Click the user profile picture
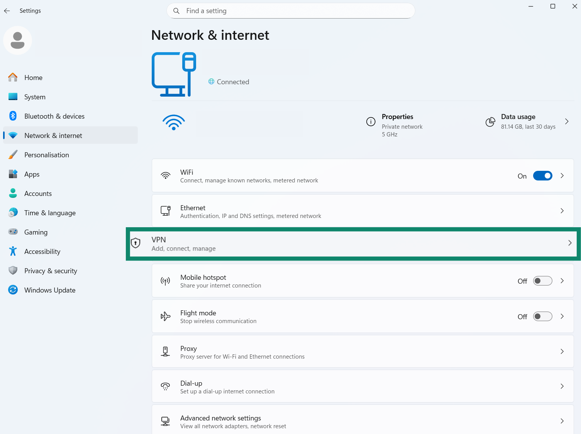Viewport: 581px width, 434px height. click(17, 40)
